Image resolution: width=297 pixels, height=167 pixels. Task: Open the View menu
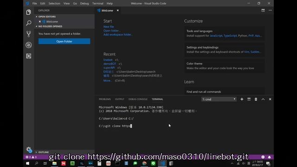point(66,3)
